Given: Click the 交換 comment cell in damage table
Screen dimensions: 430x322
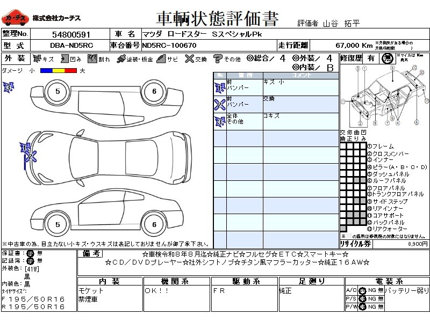Looking at the screenshot, I should tap(301, 104).
